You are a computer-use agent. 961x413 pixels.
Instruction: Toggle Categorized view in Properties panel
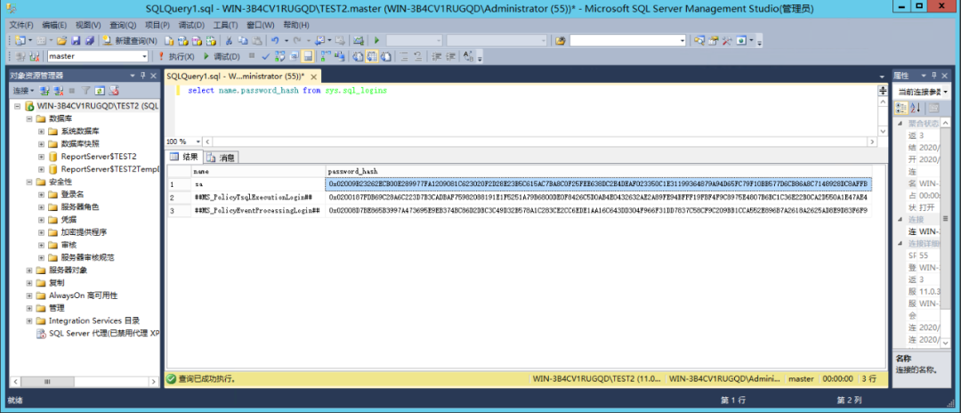[900, 108]
